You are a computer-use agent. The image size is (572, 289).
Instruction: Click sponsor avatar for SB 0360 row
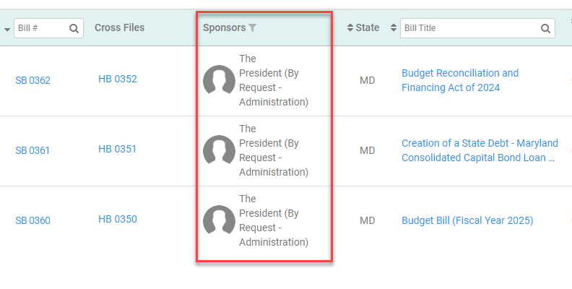tap(219, 220)
